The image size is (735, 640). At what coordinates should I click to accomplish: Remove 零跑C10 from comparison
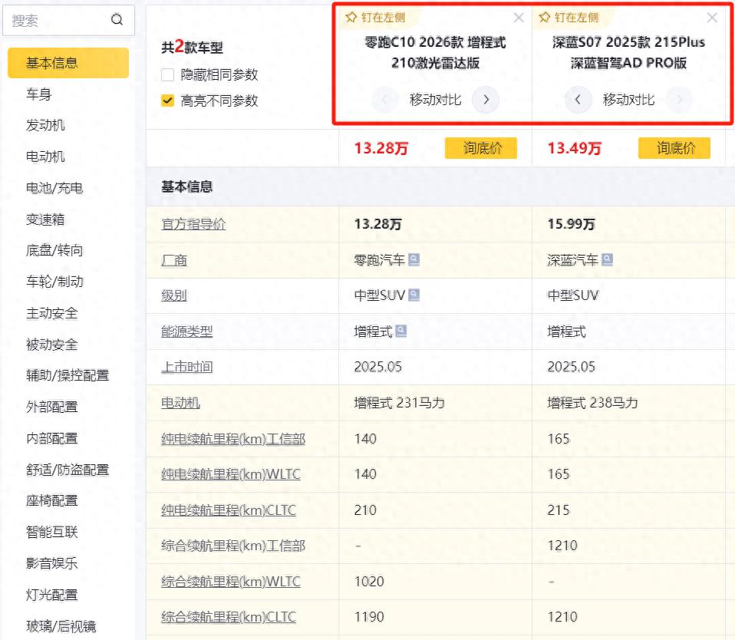pos(519,18)
